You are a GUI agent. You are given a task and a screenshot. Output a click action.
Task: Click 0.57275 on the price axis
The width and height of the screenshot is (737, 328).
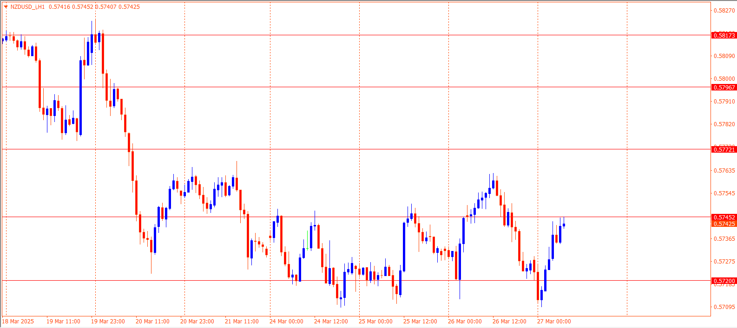pos(724,262)
